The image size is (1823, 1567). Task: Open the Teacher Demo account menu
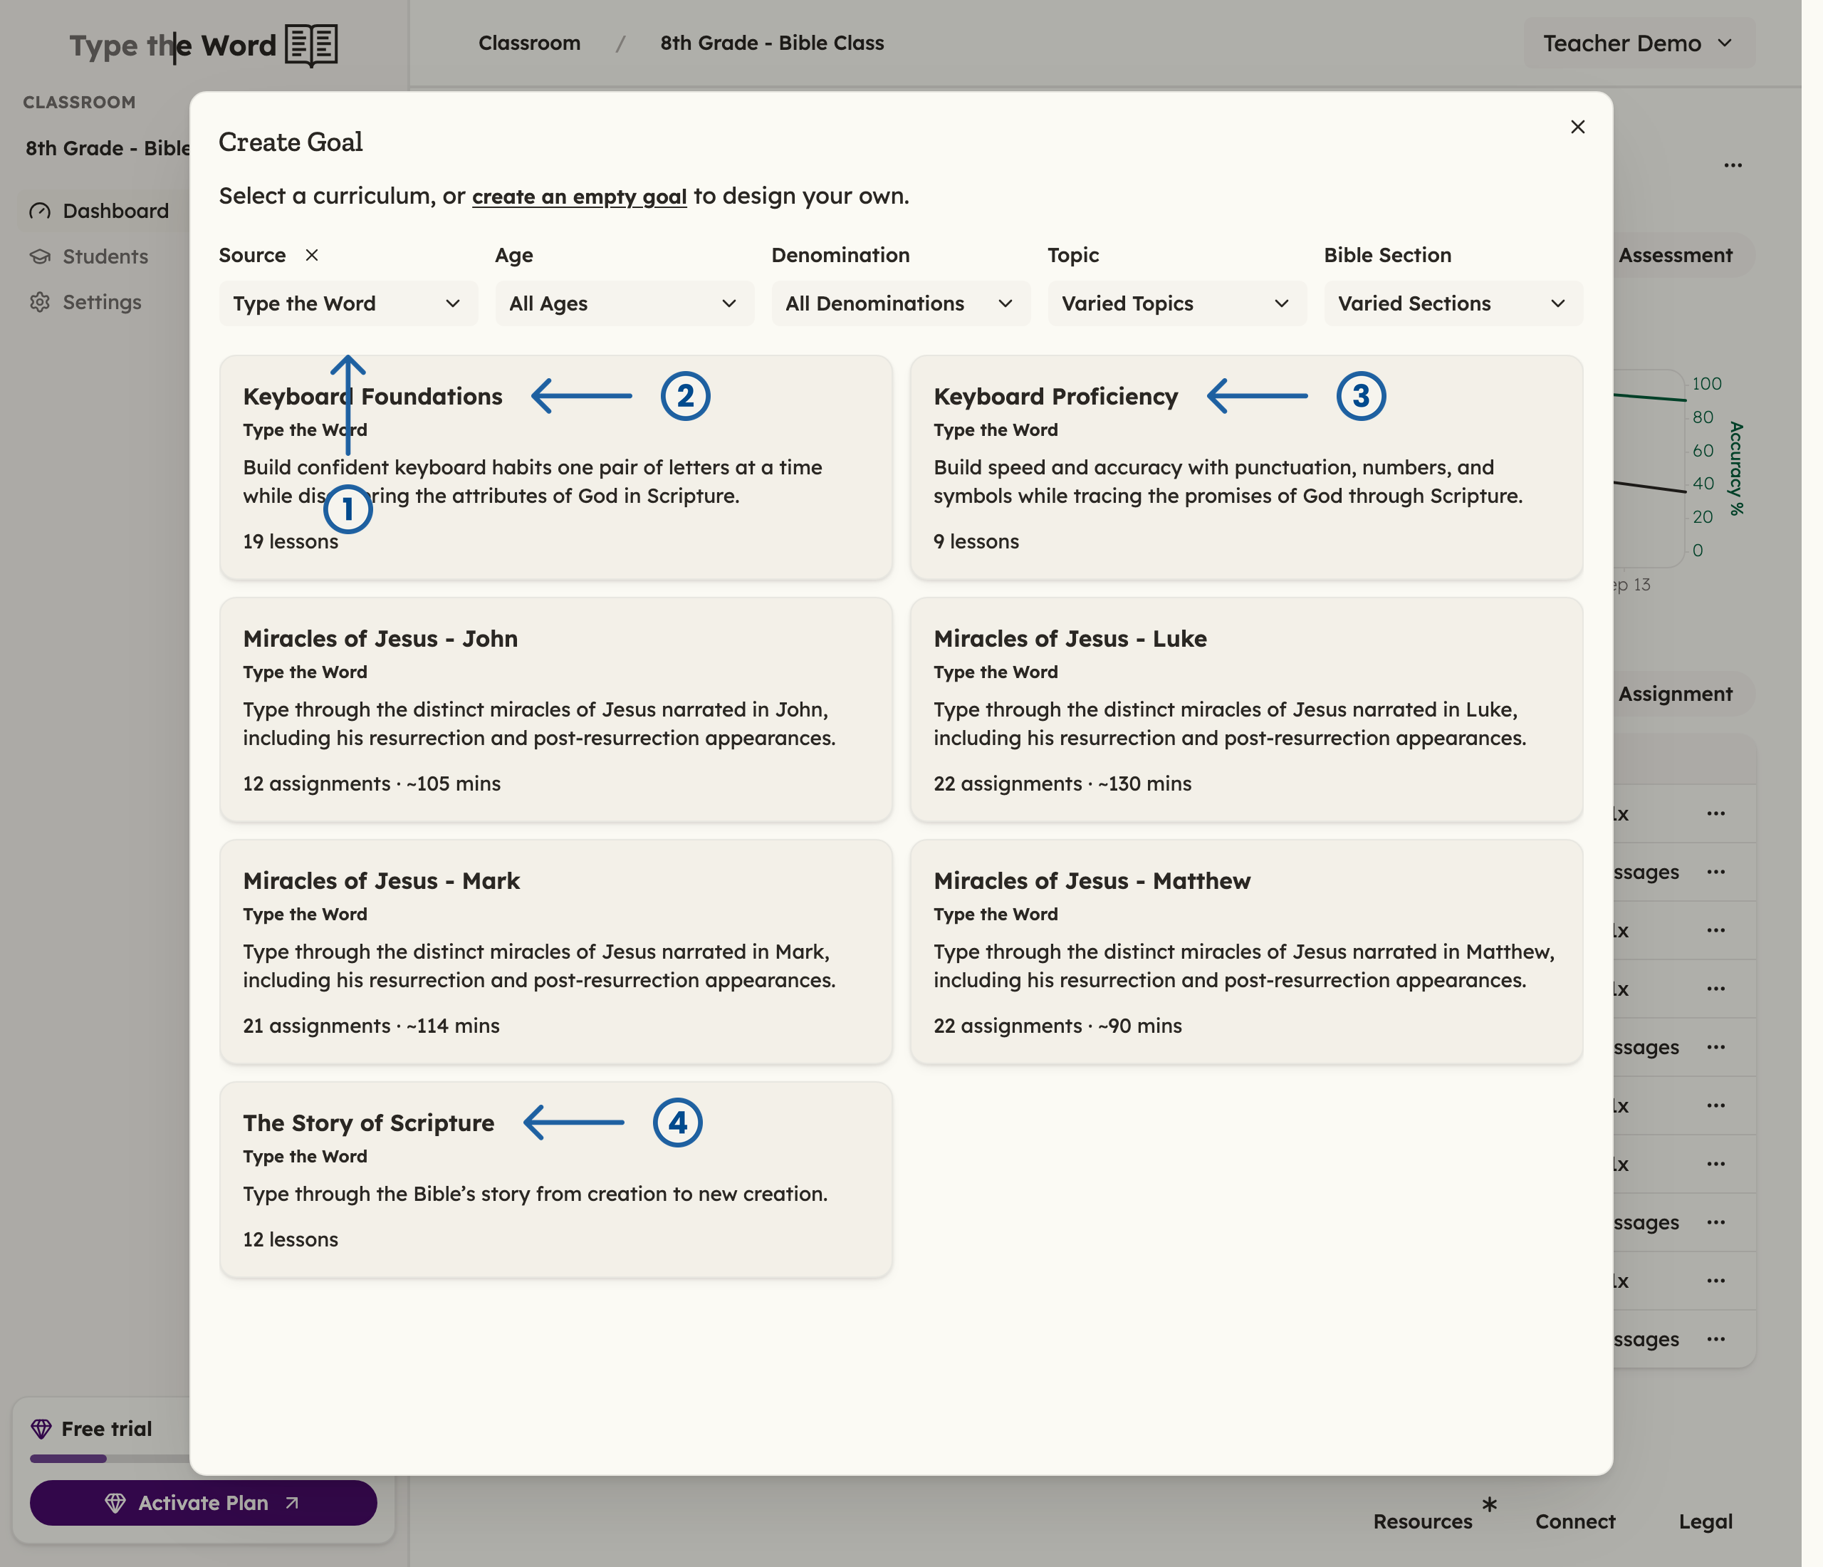click(1639, 43)
